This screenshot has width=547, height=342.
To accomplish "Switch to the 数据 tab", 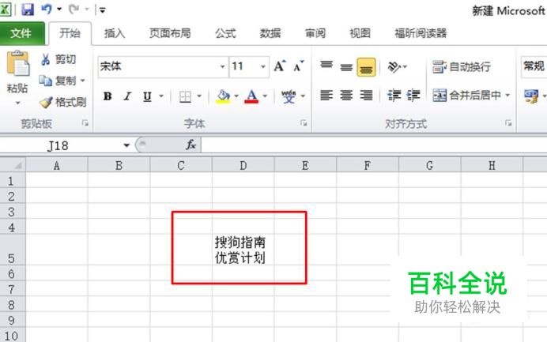I will [x=270, y=33].
